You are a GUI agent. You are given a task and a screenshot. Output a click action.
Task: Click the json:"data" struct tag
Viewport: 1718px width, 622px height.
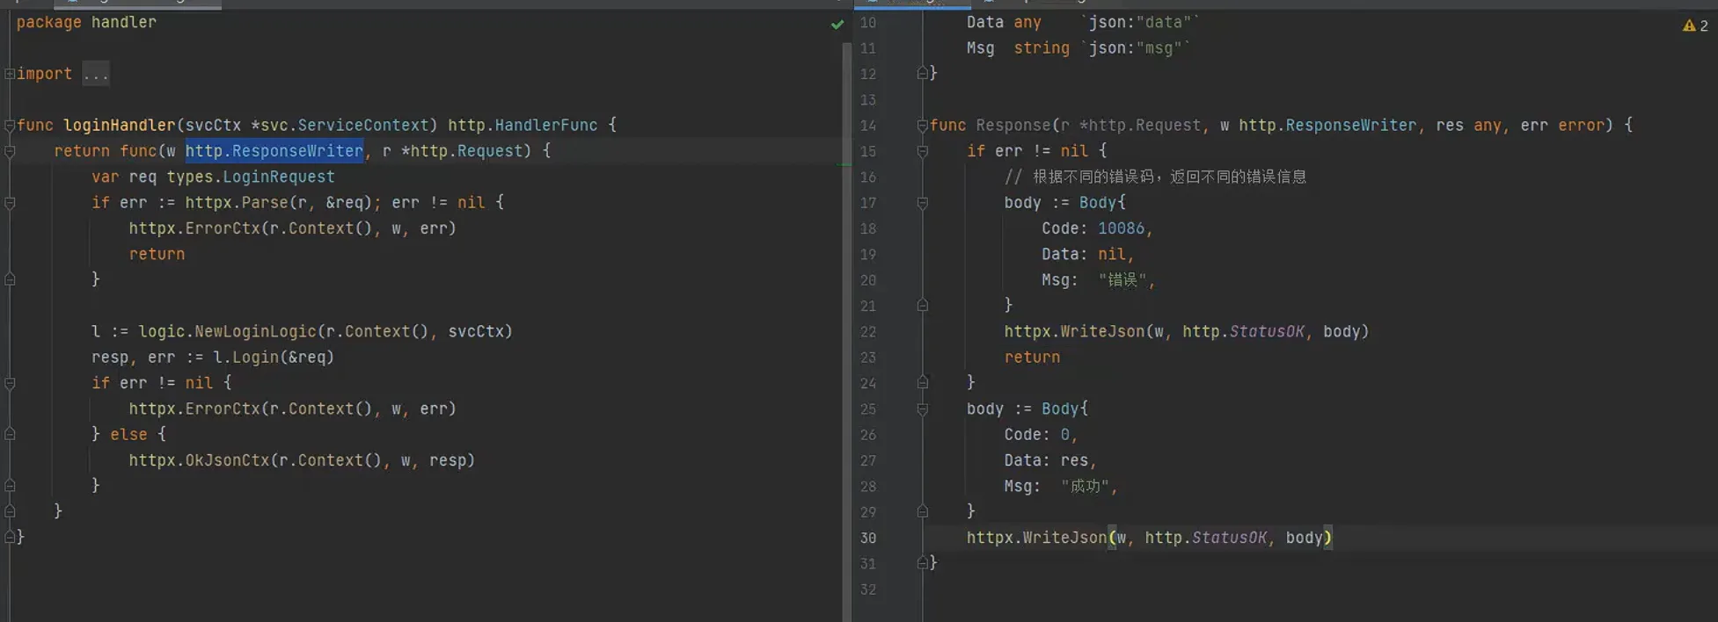pyautogui.click(x=1140, y=22)
